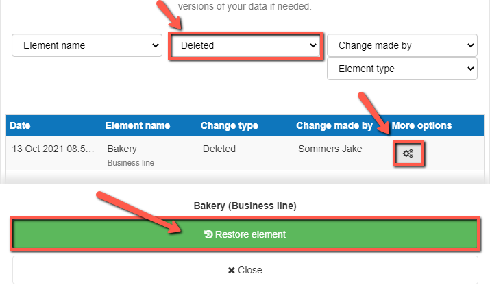Screen dimensions: 490x298
Task: Expand the Element type filter dropdown
Action: 402,69
